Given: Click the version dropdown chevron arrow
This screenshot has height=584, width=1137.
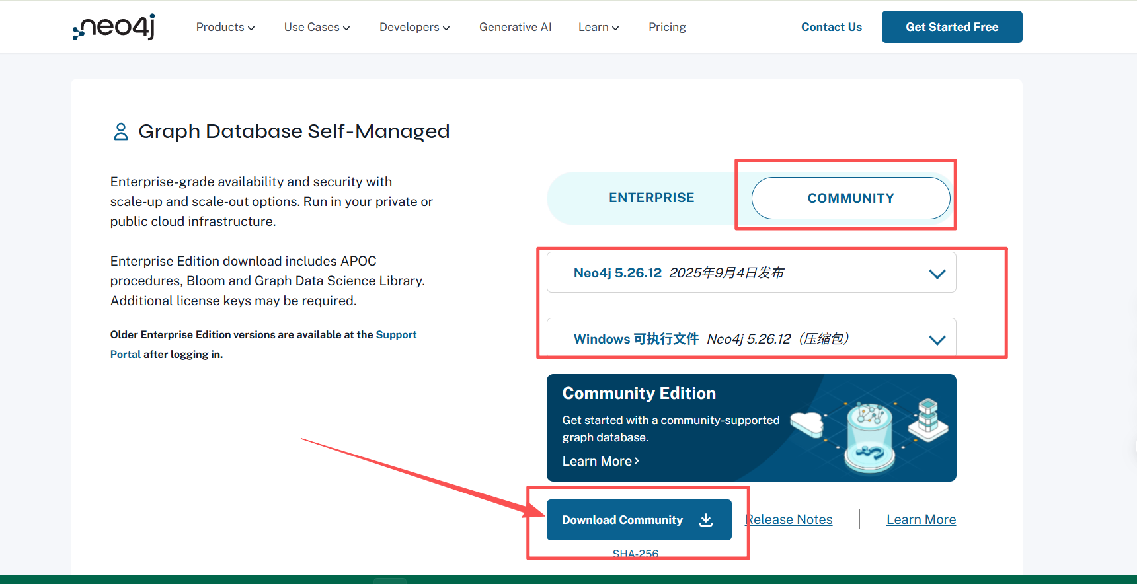Looking at the screenshot, I should coord(937,274).
